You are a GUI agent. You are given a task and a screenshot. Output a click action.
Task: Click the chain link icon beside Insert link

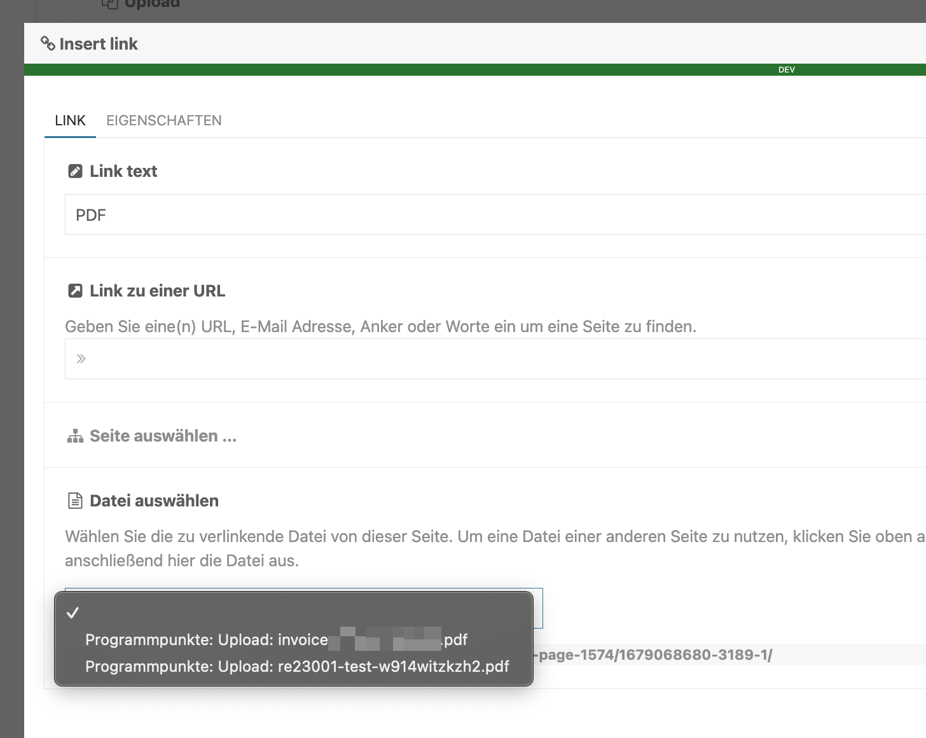(x=47, y=43)
